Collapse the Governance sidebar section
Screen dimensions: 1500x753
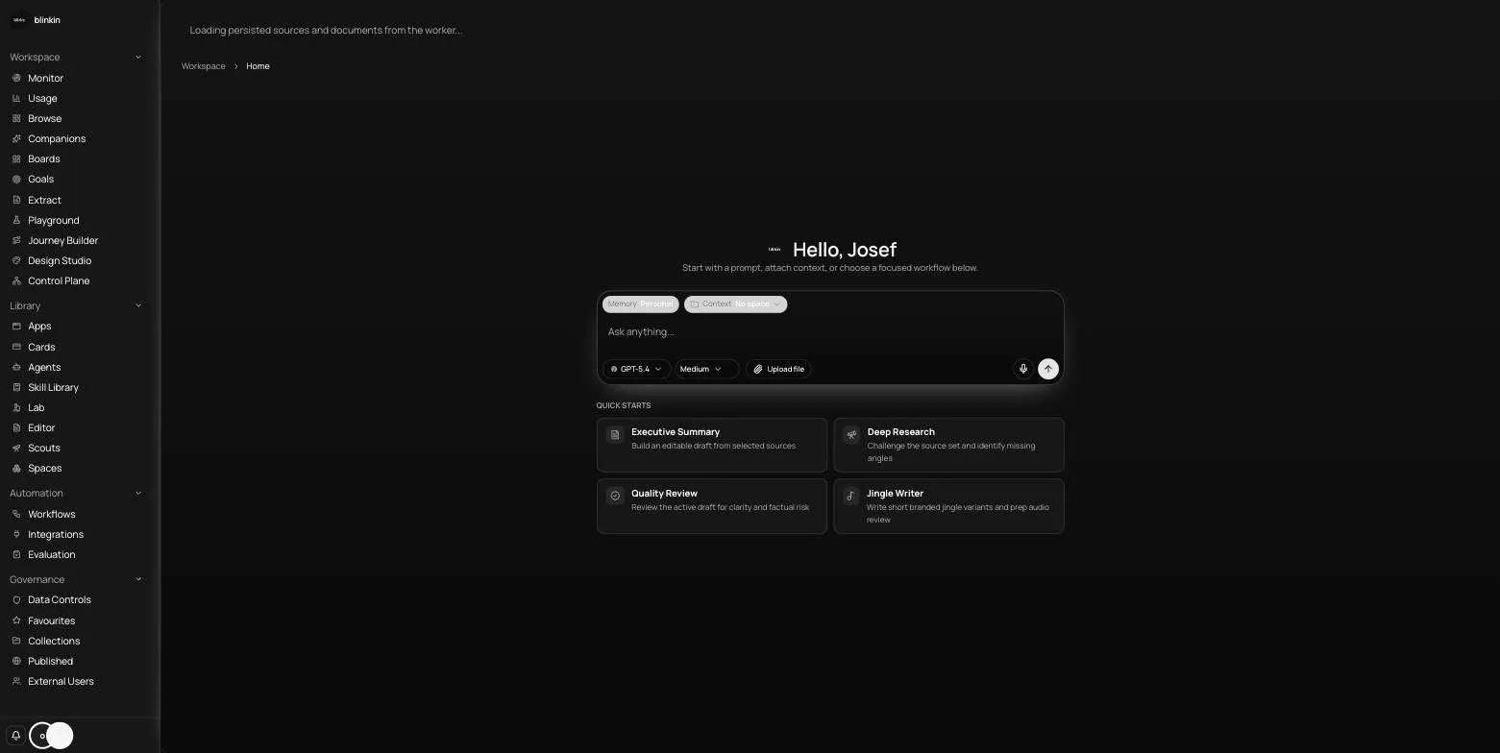click(x=138, y=579)
